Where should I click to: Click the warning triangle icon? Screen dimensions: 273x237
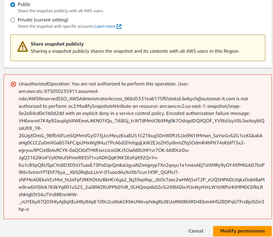pos(23,47)
